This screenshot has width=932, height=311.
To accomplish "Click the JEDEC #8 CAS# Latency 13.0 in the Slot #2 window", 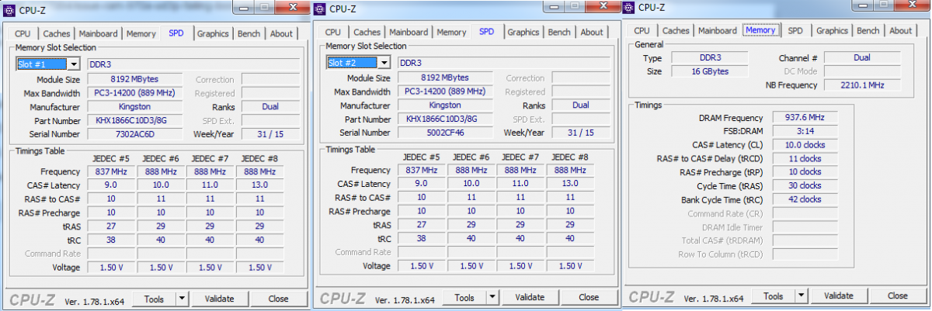I will coord(569,184).
